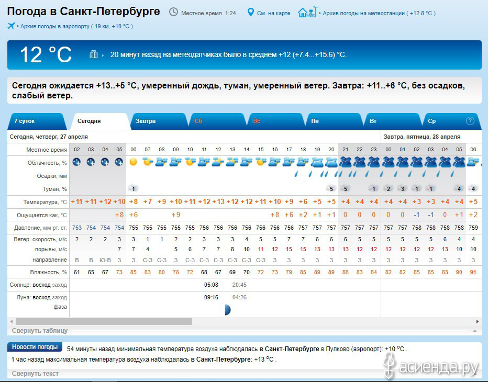Click the 12 °C current temperature
This screenshot has height=382, width=488.
coord(46,55)
